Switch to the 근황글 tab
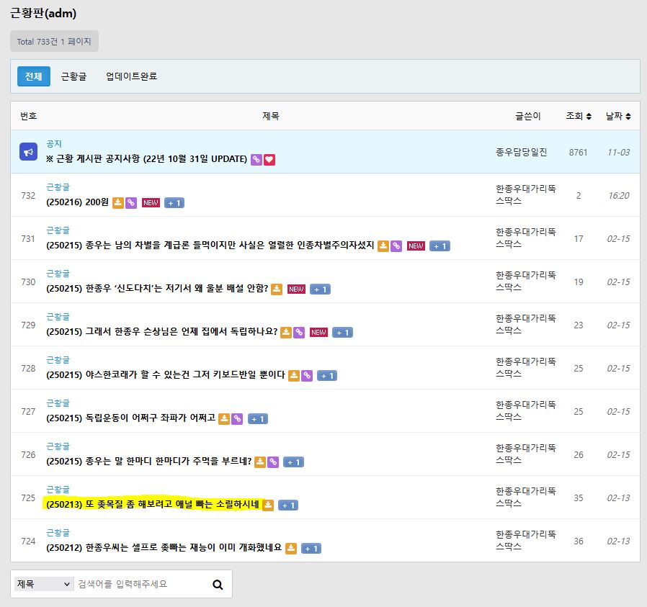Viewport: 647px width, 607px height. coord(73,76)
